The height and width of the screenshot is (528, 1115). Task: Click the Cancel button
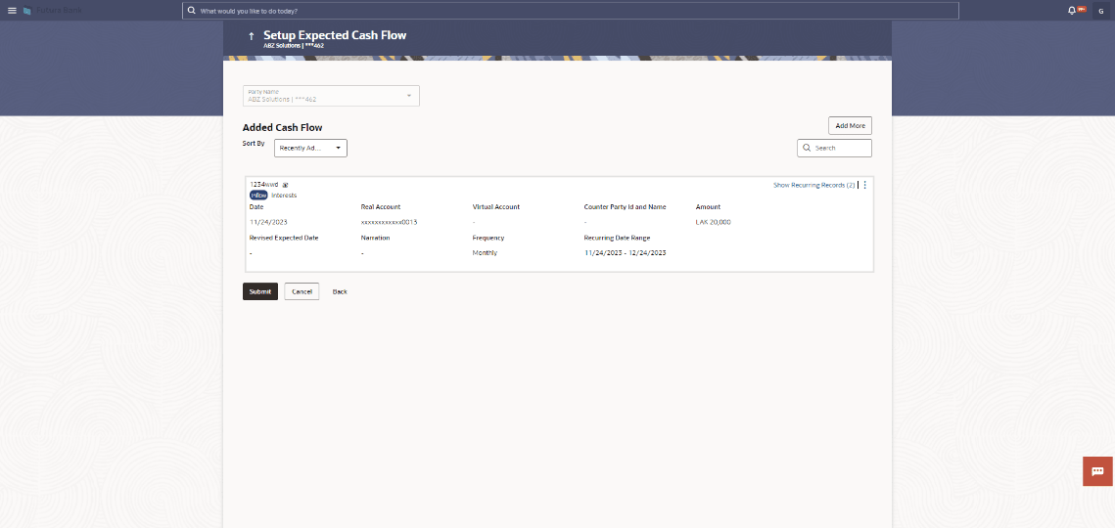(x=302, y=291)
